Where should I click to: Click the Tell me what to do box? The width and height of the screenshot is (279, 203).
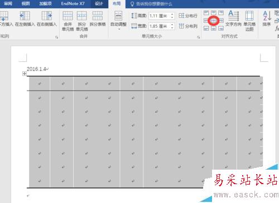tap(151, 4)
